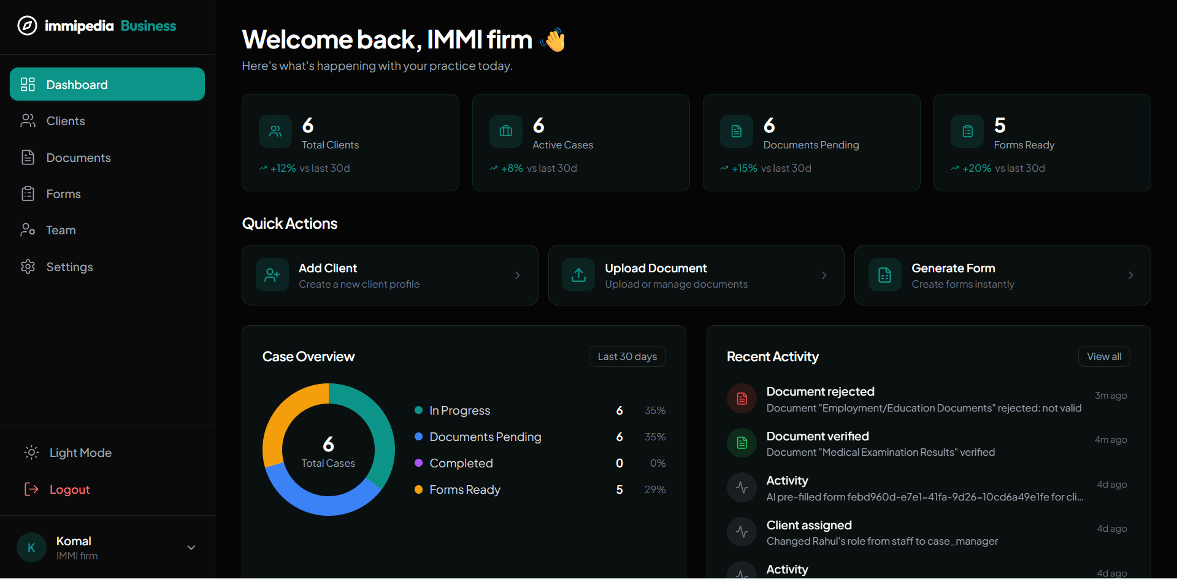Click the chevron arrow on Generate Form card

pyautogui.click(x=1130, y=275)
